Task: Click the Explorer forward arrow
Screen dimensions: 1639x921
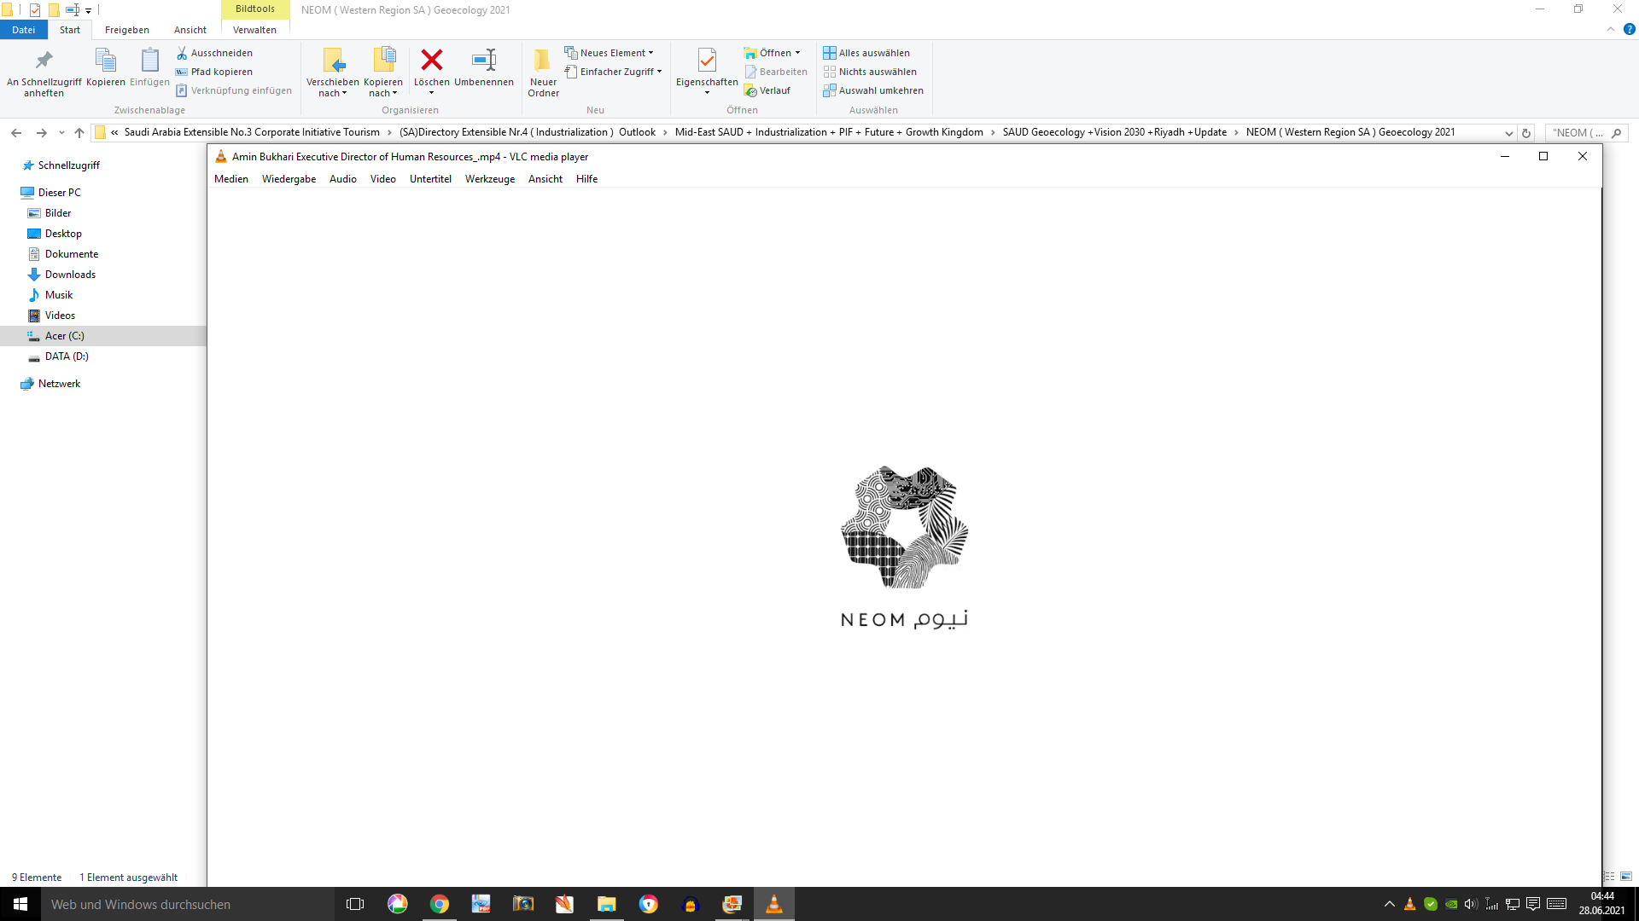Action: point(41,132)
